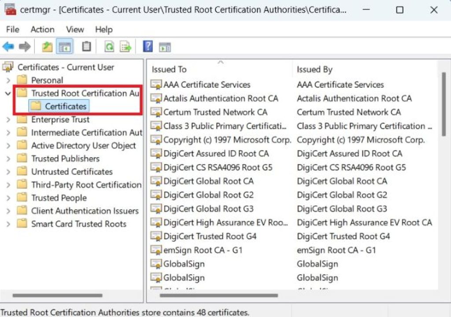Click emSign Root CA - G1 certificate icon
The height and width of the screenshot is (317, 451).
[156, 250]
